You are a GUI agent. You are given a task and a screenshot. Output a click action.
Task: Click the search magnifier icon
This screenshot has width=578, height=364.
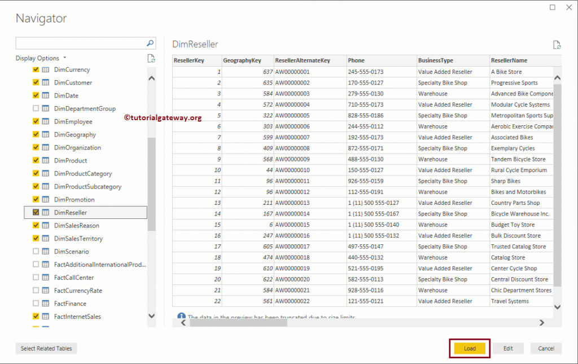[150, 43]
